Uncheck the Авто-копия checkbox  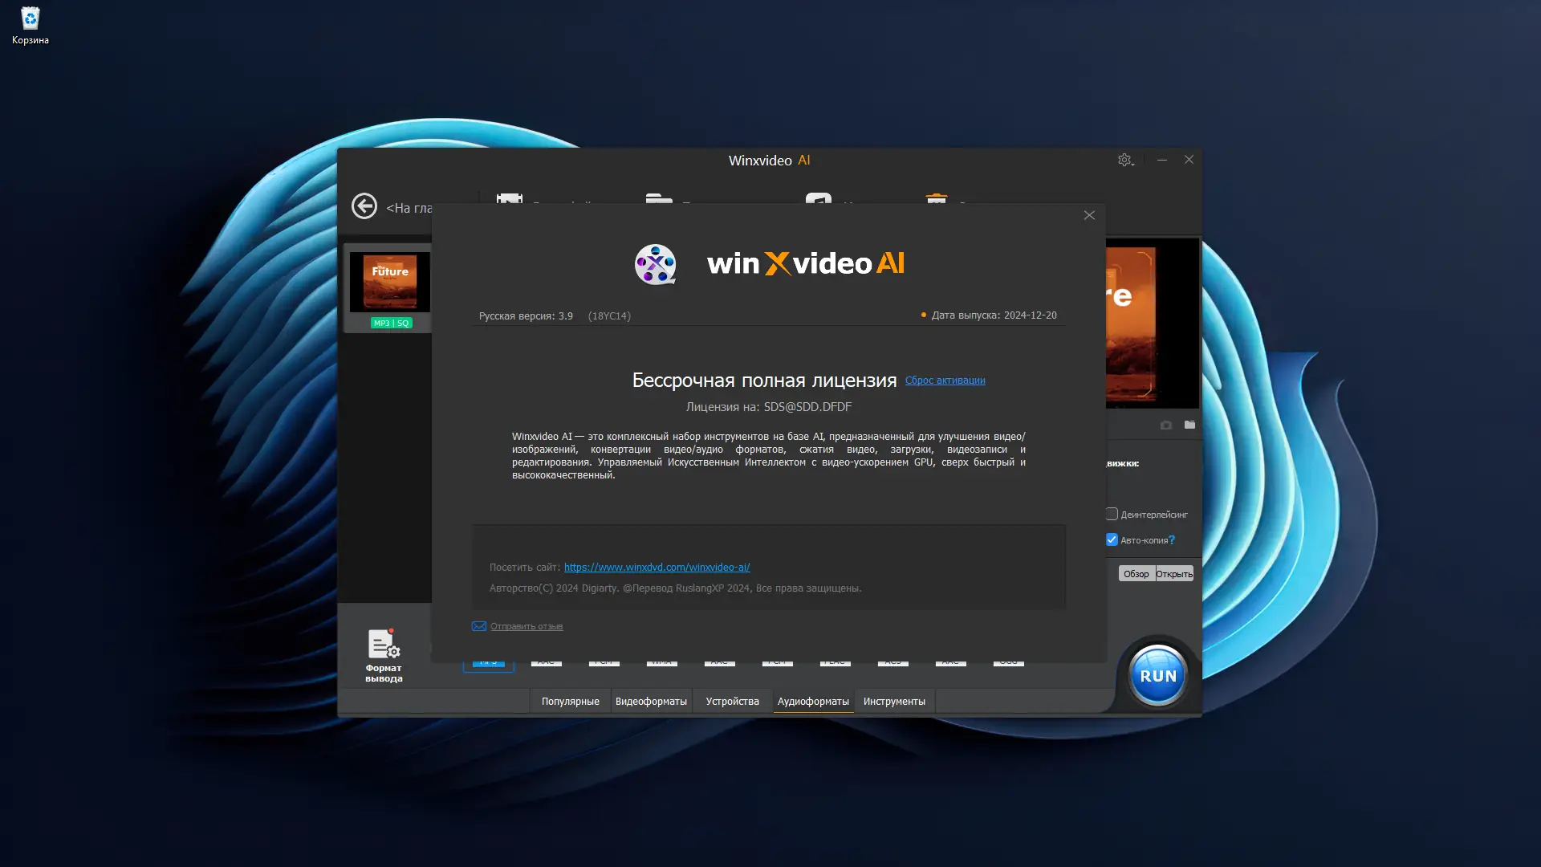tap(1112, 539)
